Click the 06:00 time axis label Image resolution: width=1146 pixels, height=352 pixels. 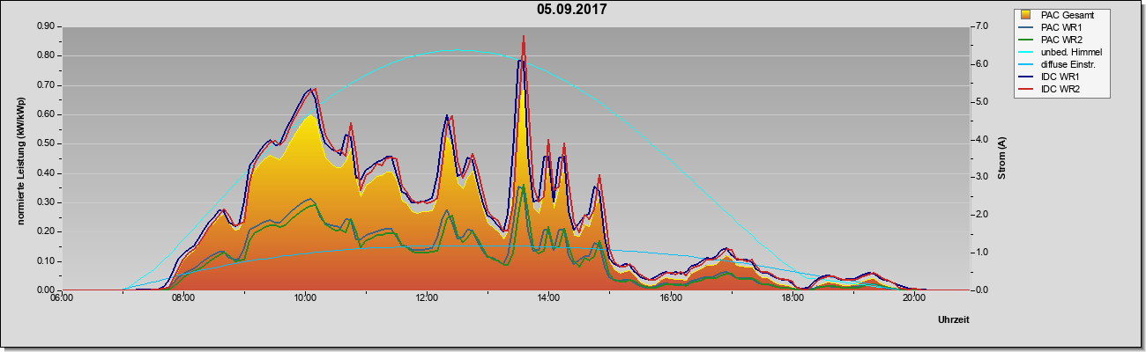[x=62, y=297]
